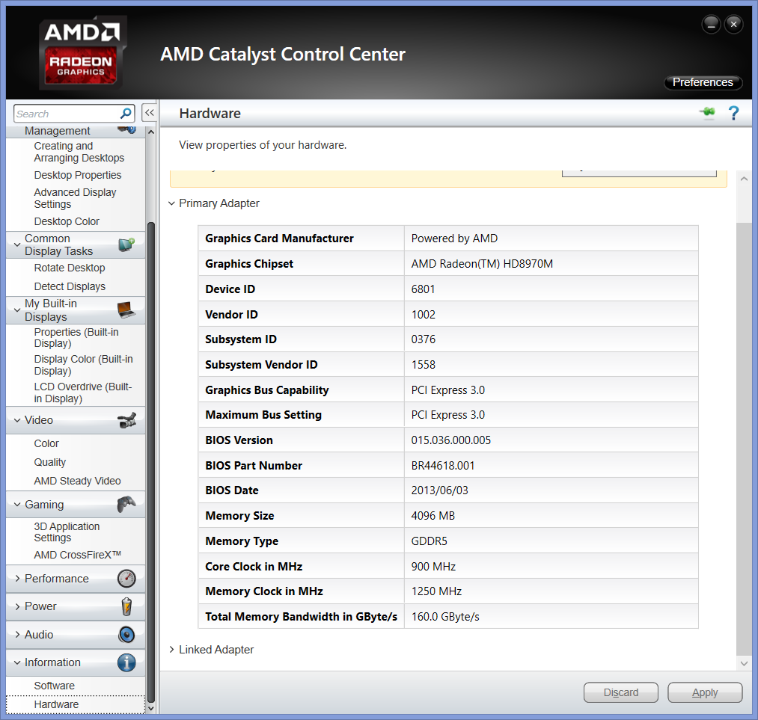
Task: Select the BIOS Part Number 'BR44618.001'
Action: click(443, 466)
